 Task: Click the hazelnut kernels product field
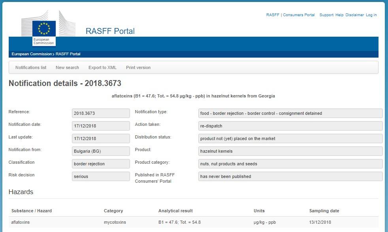[x=290, y=151]
